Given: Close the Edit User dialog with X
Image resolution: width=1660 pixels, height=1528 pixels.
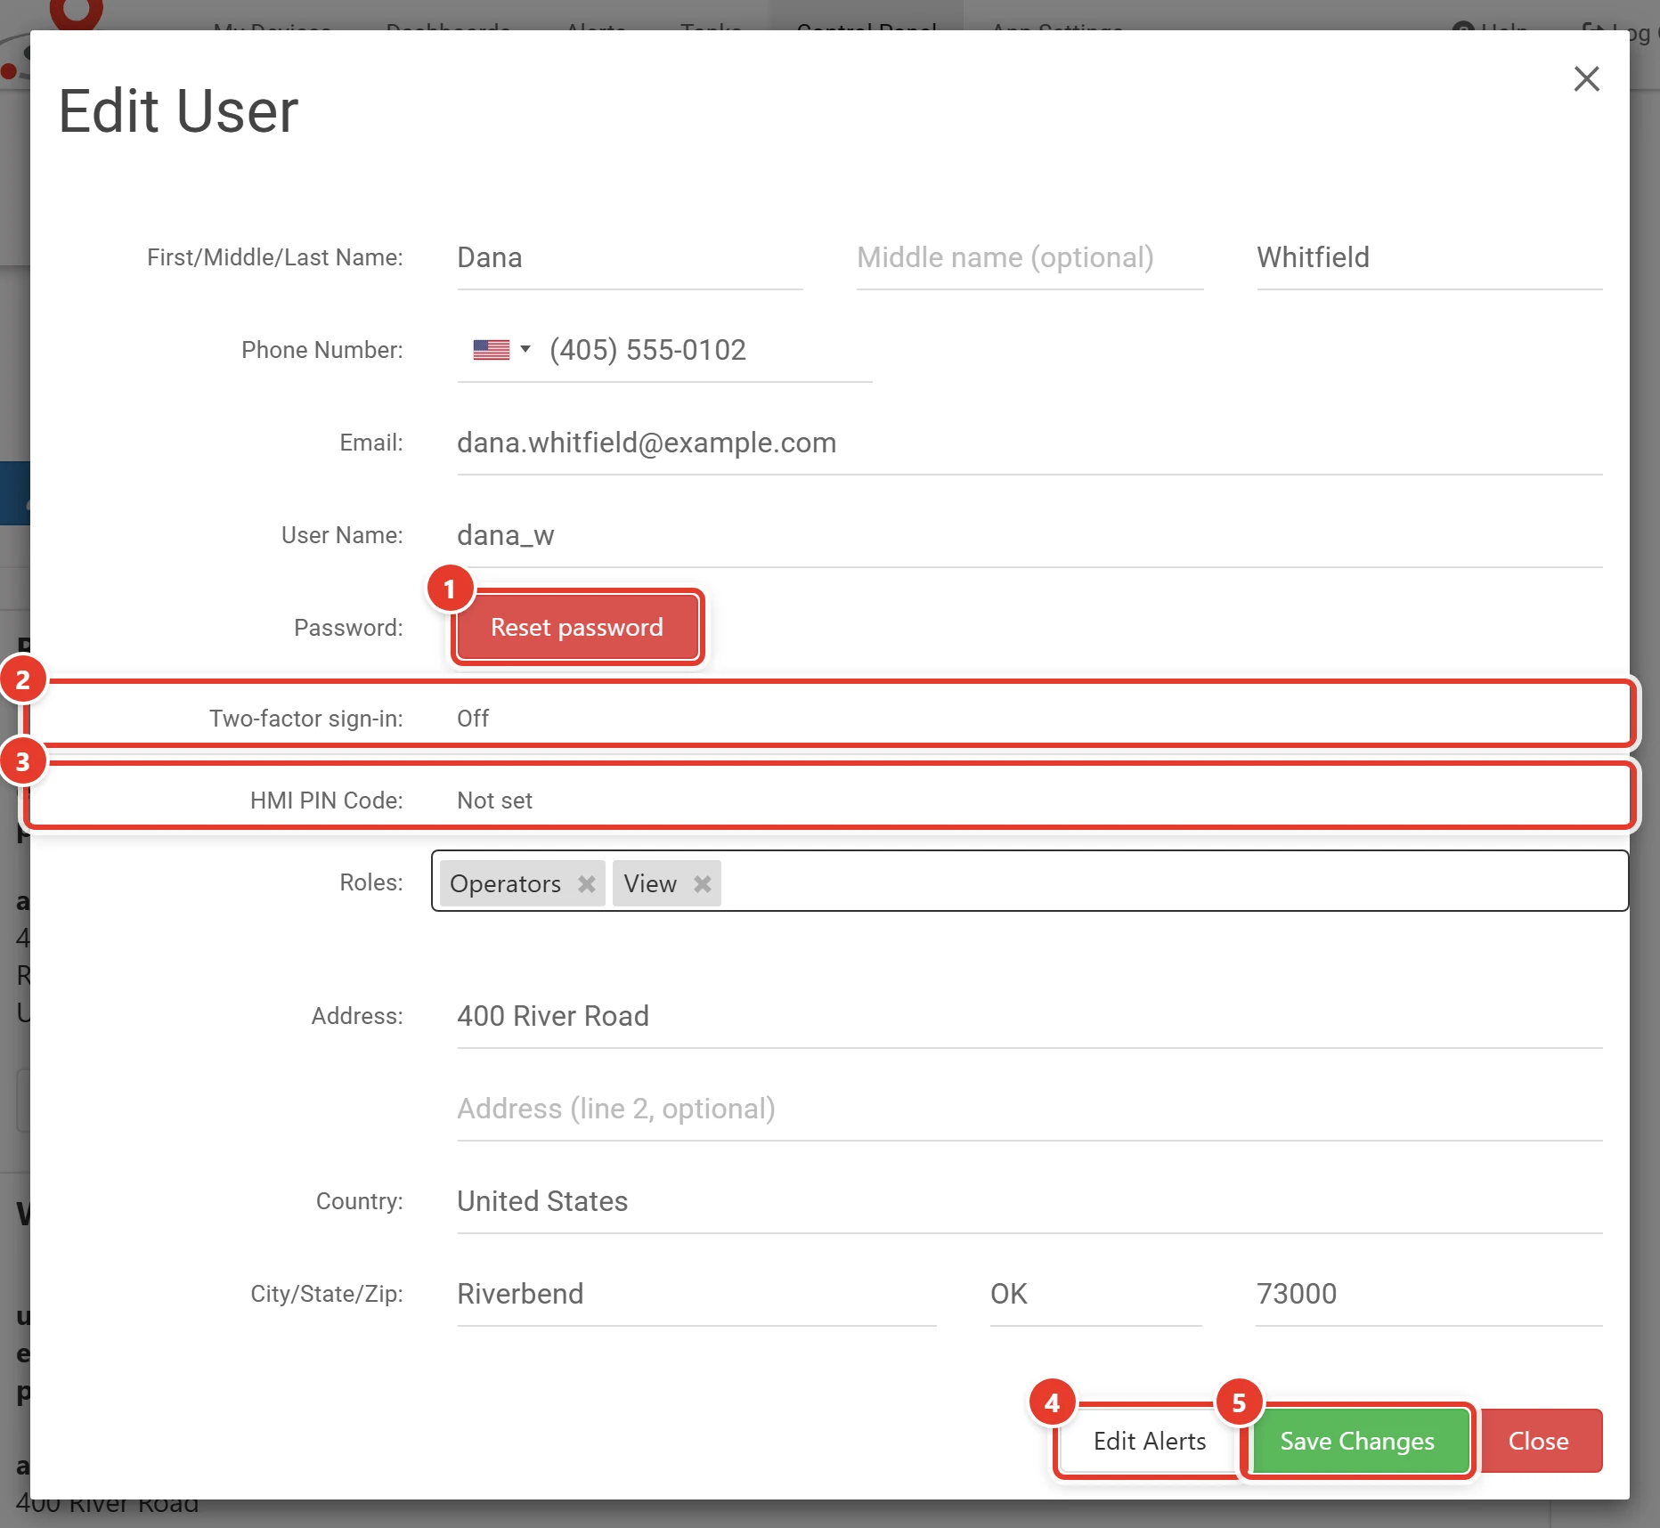Looking at the screenshot, I should coord(1586,79).
